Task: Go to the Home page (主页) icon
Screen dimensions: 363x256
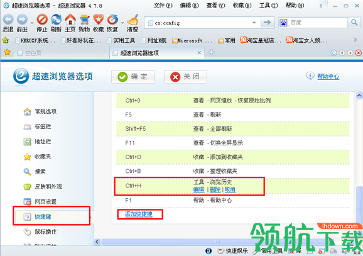Action: pyautogui.click(x=70, y=19)
